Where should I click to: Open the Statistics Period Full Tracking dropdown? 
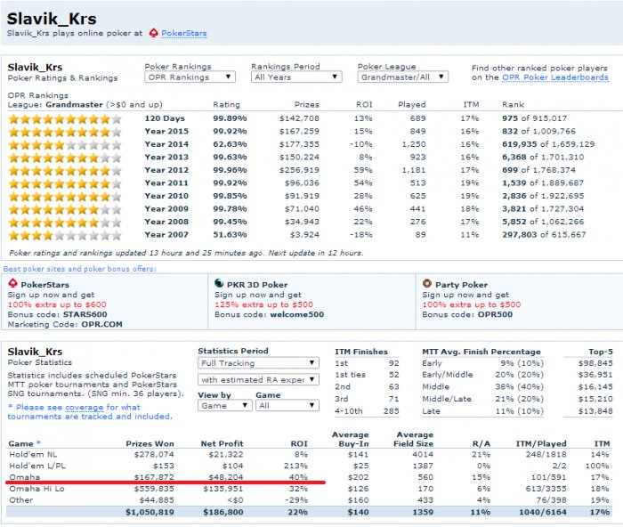point(258,363)
